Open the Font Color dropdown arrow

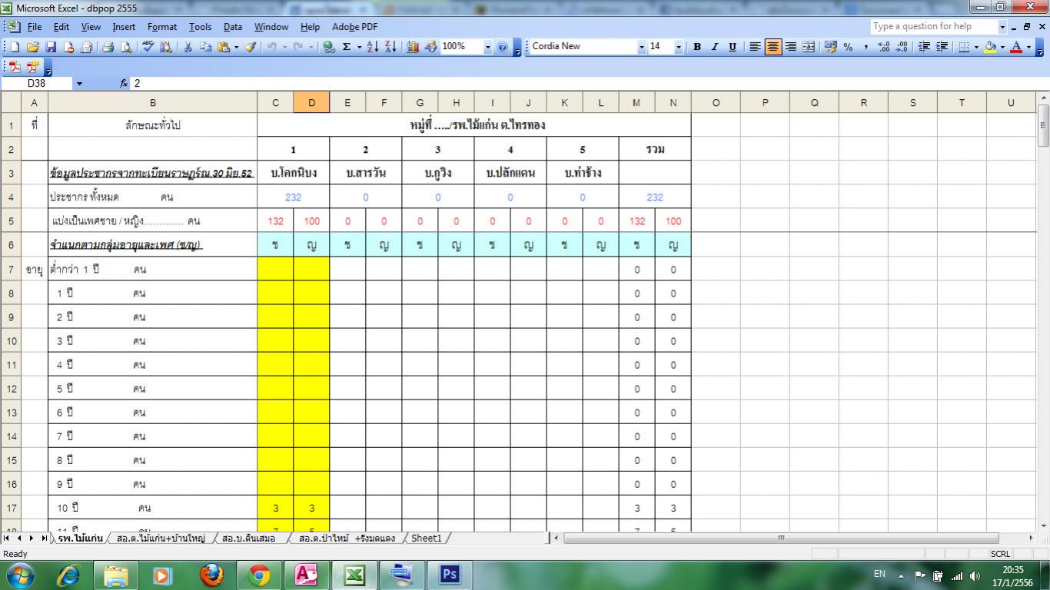[x=1028, y=47]
